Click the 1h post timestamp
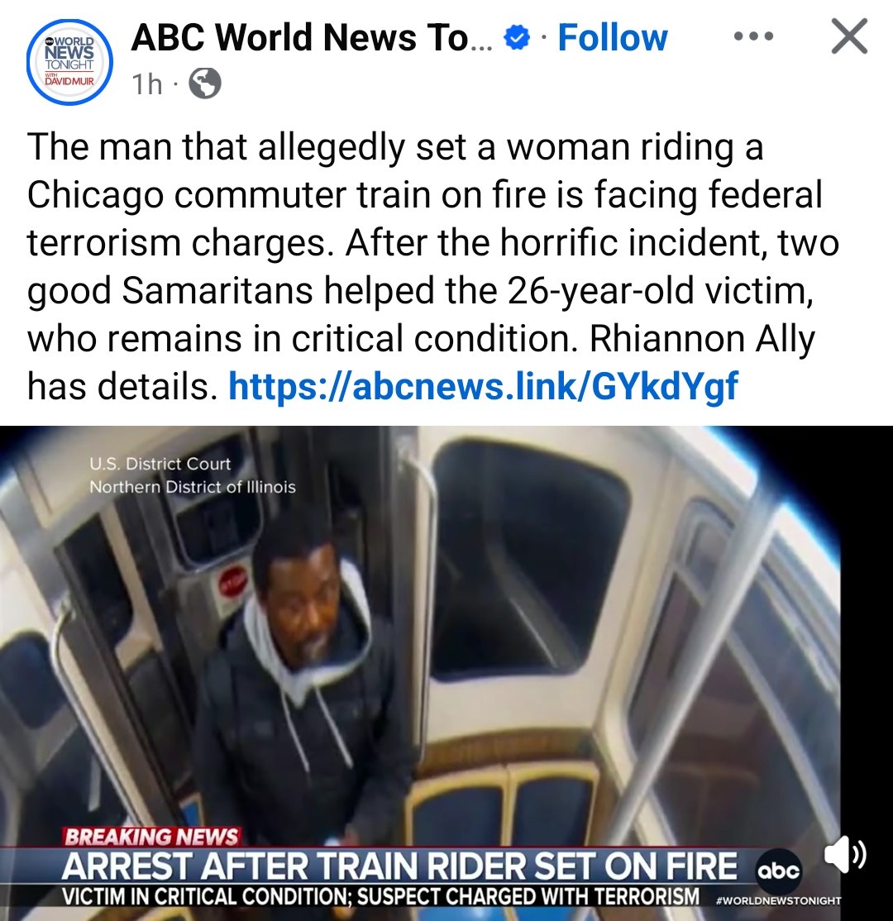This screenshot has height=921, width=893. point(147,84)
